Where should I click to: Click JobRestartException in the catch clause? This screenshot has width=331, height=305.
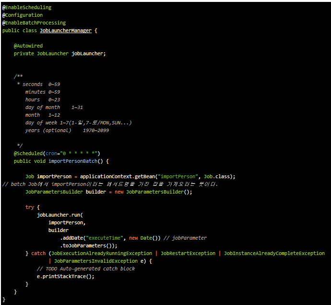[x=188, y=254]
